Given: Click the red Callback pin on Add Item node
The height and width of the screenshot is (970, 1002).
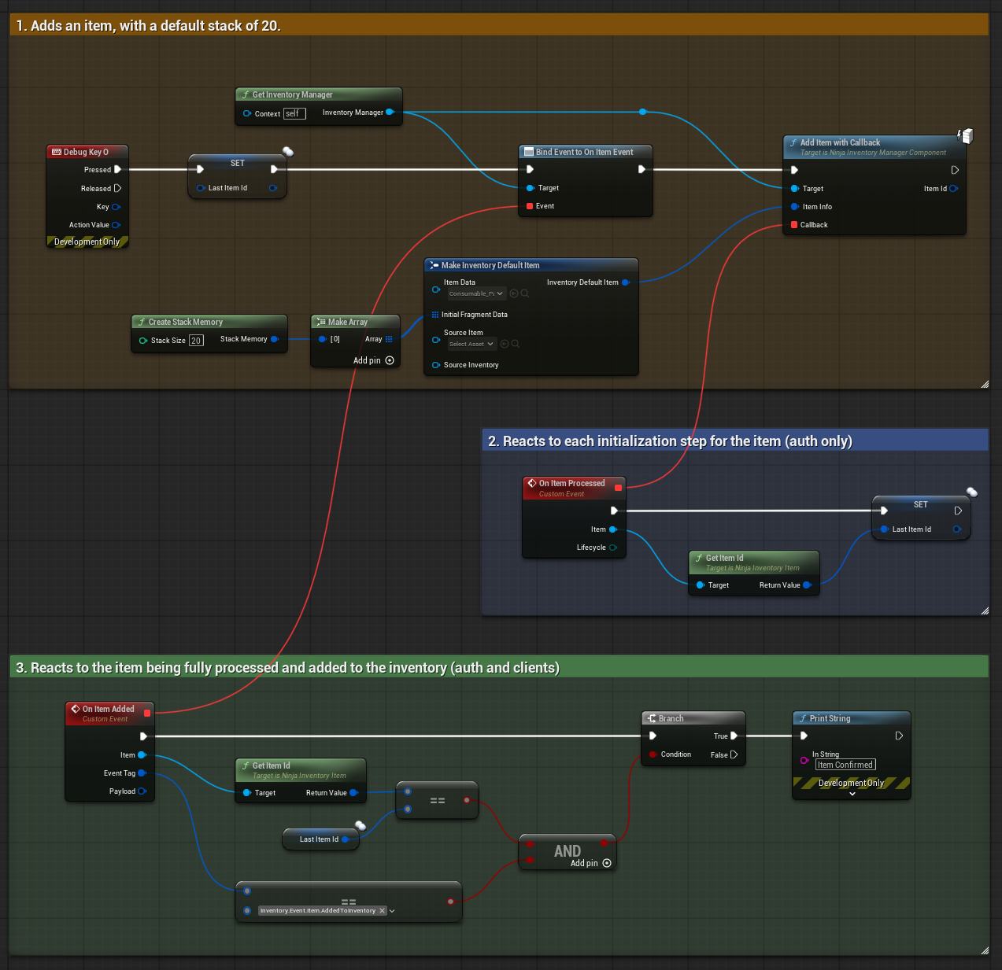Looking at the screenshot, I should pos(794,225).
